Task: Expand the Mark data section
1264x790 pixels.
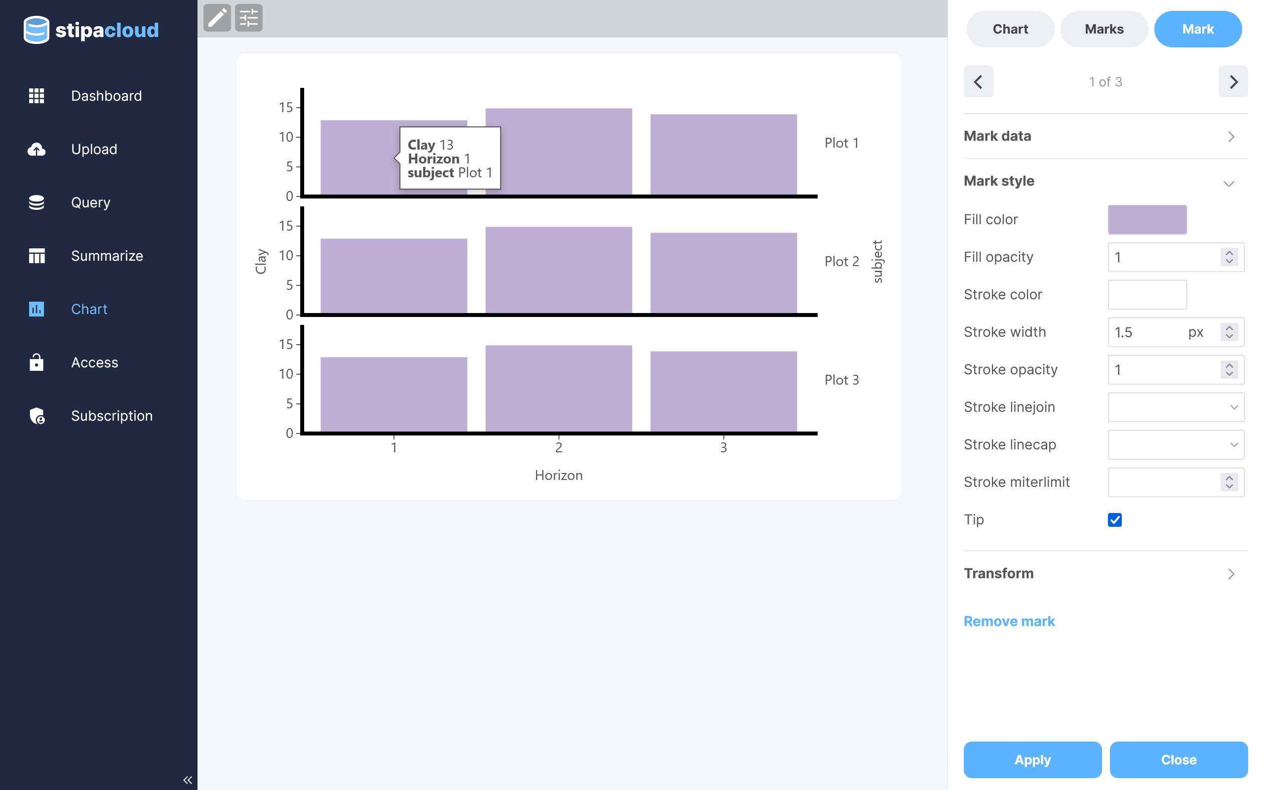Action: click(x=1105, y=136)
